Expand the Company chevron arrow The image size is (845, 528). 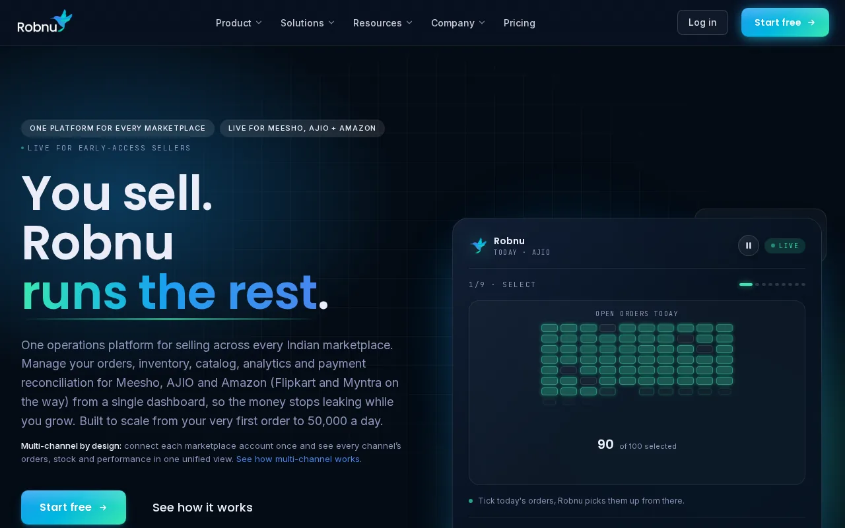(x=482, y=23)
